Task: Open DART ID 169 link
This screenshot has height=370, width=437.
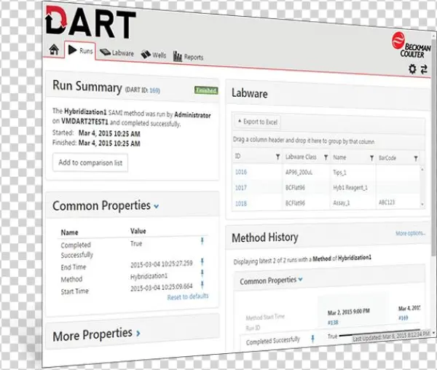Action: coord(154,90)
